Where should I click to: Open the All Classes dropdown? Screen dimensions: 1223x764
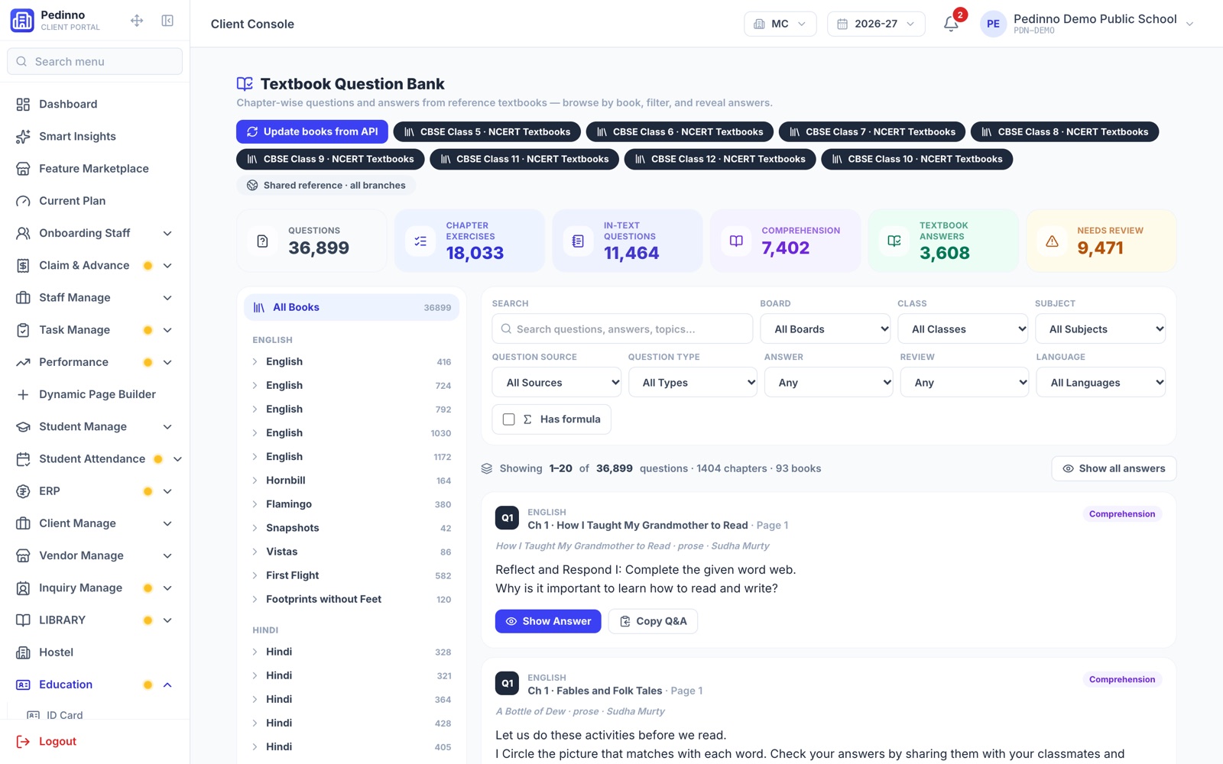(x=962, y=329)
